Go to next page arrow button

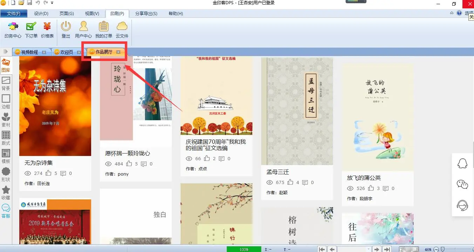[x=377, y=249]
